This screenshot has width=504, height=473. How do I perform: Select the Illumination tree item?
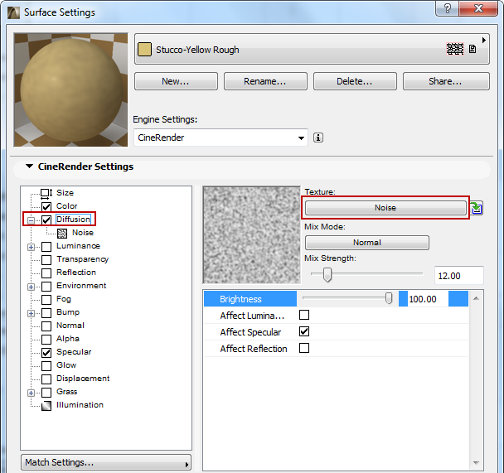(x=80, y=405)
